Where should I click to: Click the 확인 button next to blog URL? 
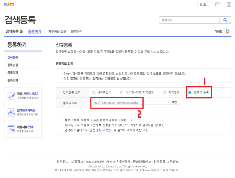(x=175, y=102)
